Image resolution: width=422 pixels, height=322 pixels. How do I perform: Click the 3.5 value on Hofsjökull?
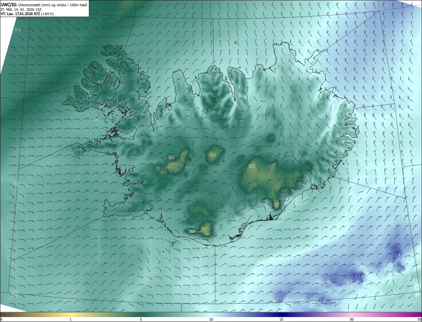pyautogui.click(x=213, y=155)
